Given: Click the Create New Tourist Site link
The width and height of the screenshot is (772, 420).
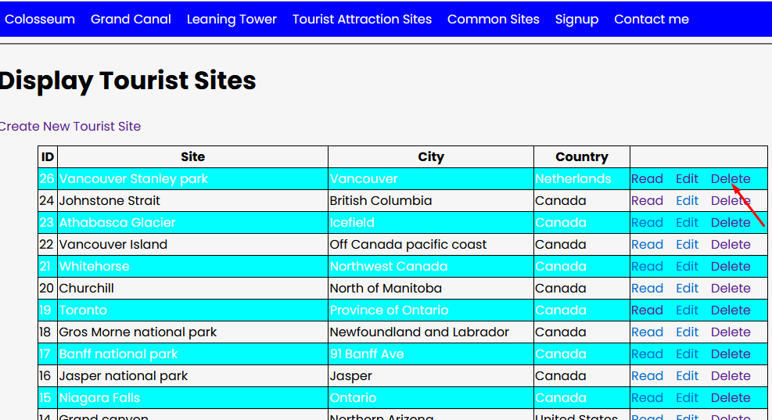Looking at the screenshot, I should click(x=70, y=126).
